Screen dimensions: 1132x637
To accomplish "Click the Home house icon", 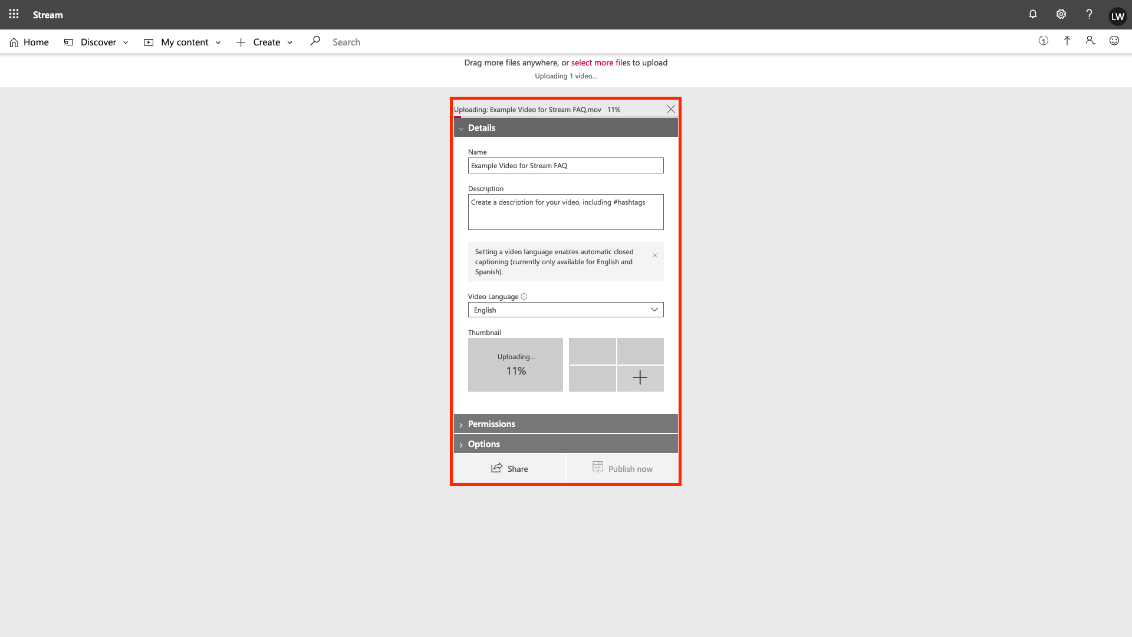I will 14,42.
